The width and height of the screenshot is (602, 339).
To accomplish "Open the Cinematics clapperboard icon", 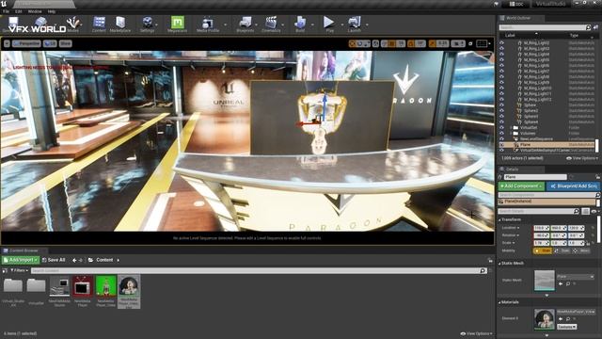I will point(271,24).
